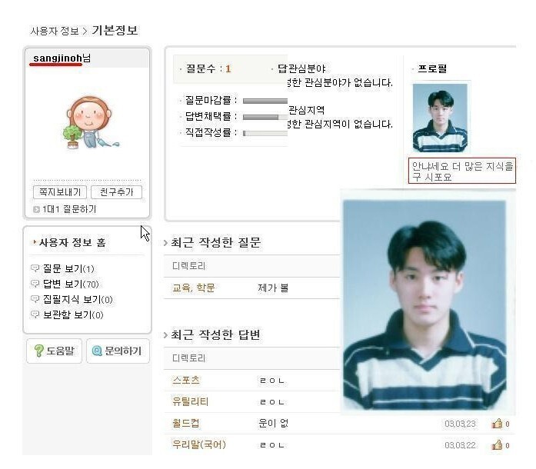Click the thumbs-up icon on 03.03.23 row

tap(497, 424)
